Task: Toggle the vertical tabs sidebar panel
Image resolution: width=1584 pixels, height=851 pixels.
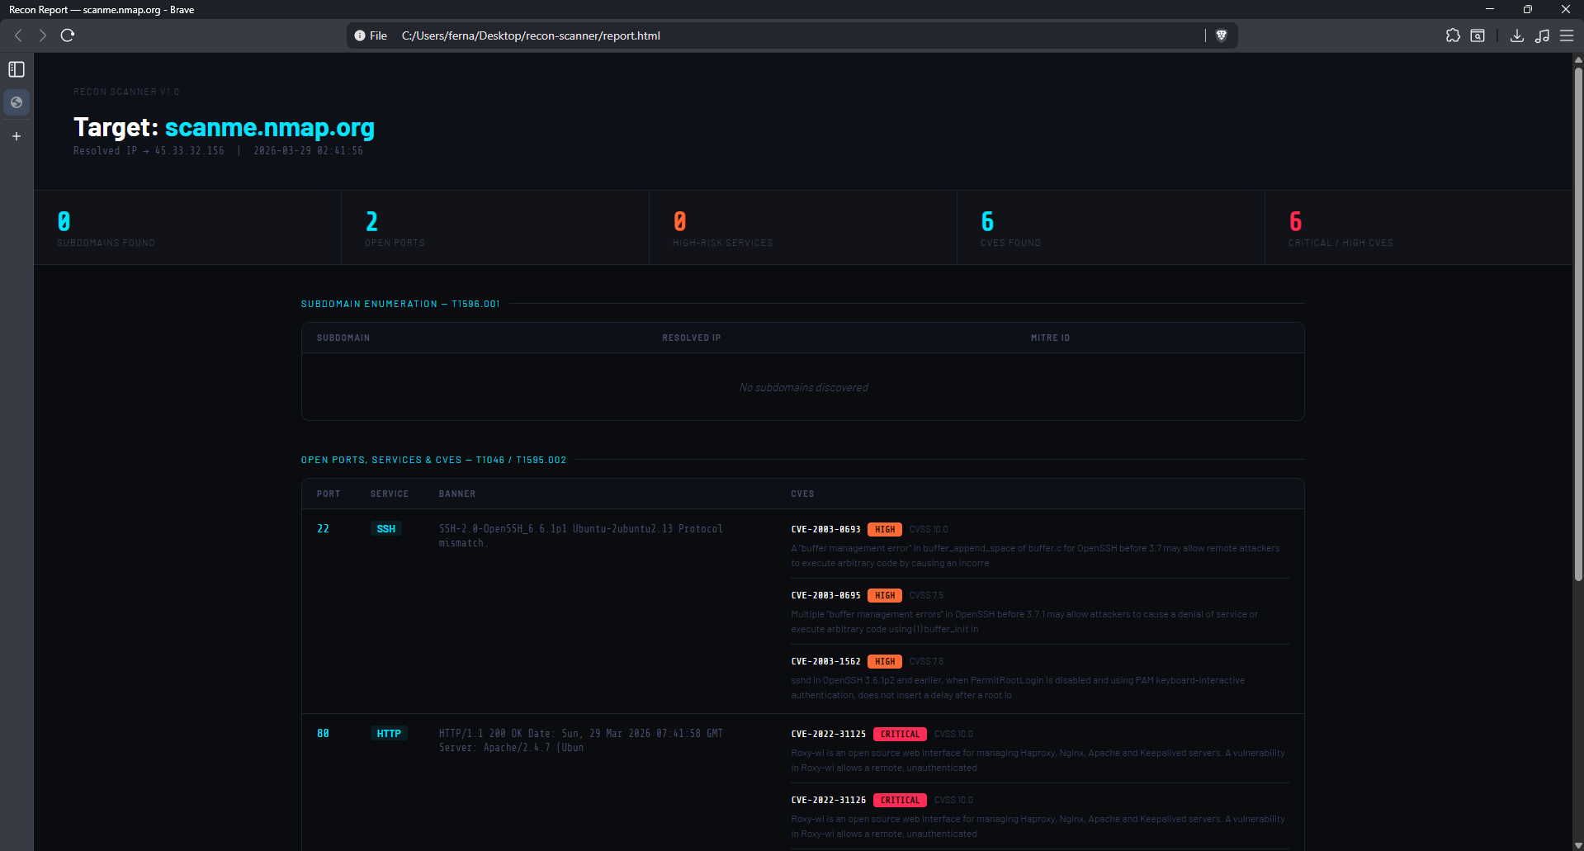Action: [17, 69]
